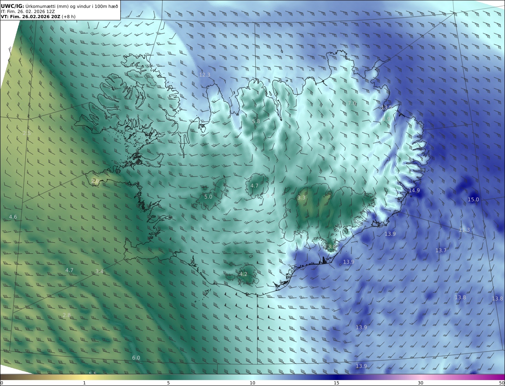Click the 15.0 value label over the eastern sea
The image size is (505, 386).
473,199
